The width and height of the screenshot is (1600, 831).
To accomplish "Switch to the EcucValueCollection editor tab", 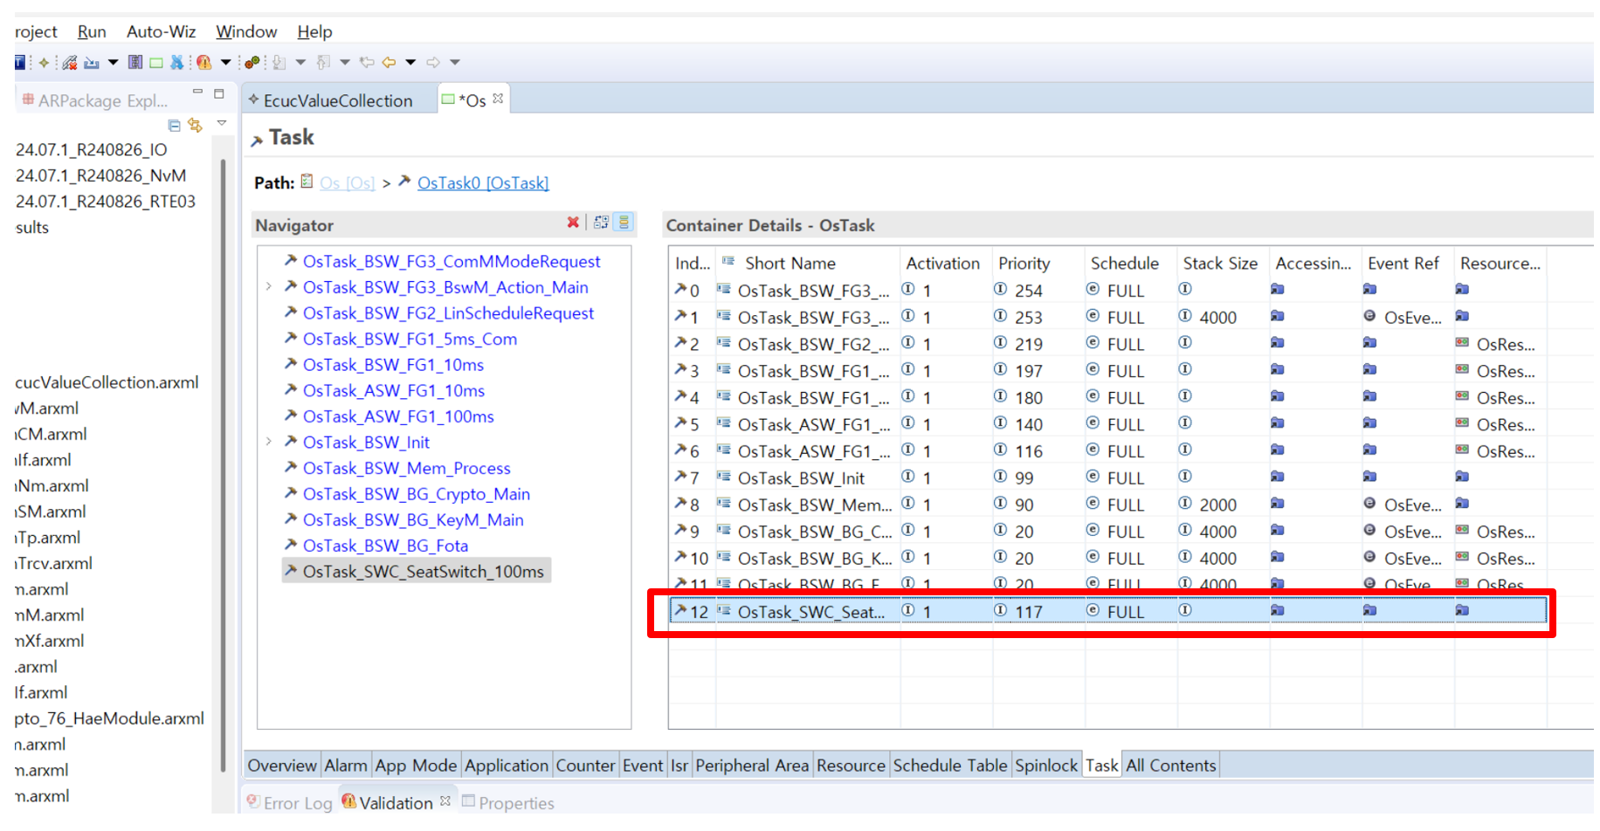I will click(337, 100).
